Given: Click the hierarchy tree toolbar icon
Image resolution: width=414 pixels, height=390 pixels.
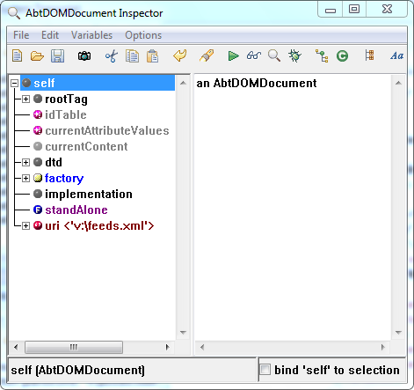Looking at the screenshot, I should [322, 55].
